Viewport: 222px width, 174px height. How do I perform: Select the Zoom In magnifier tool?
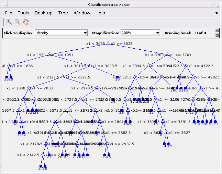(9, 22)
